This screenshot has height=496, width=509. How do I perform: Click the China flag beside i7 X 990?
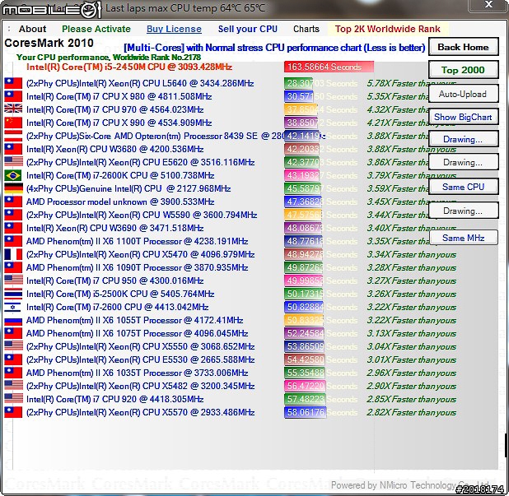point(13,123)
